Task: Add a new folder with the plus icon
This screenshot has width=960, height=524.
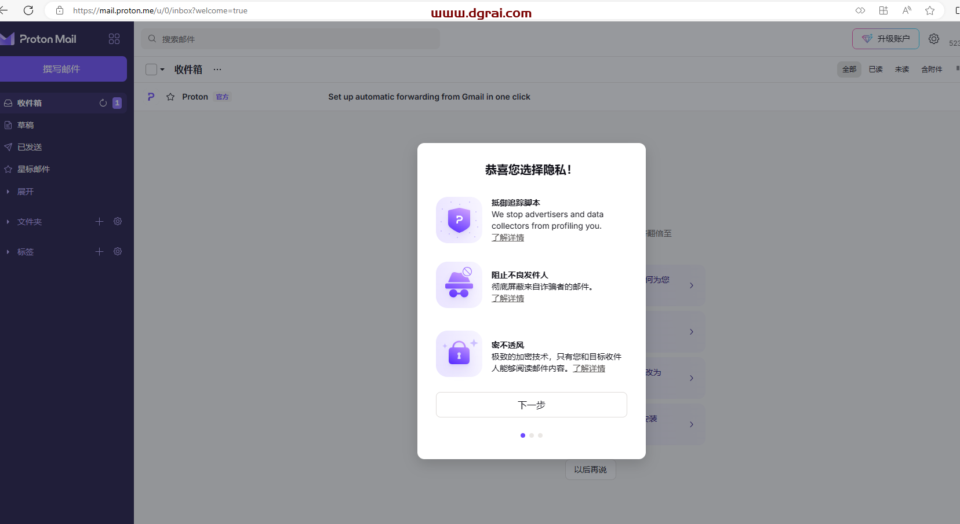Action: [x=99, y=221]
